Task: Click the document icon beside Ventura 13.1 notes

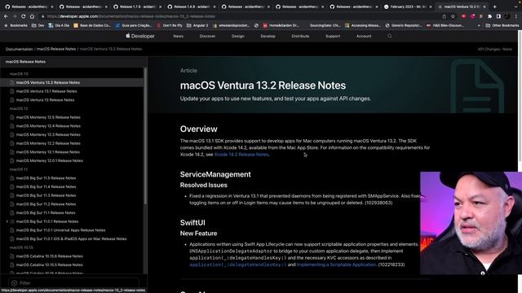Action: (x=12, y=91)
